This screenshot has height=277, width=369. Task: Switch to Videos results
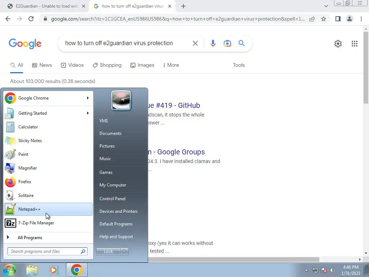tap(72, 65)
